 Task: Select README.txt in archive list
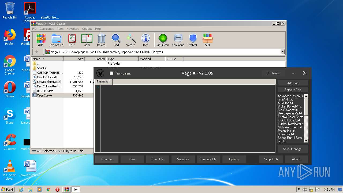45,91
